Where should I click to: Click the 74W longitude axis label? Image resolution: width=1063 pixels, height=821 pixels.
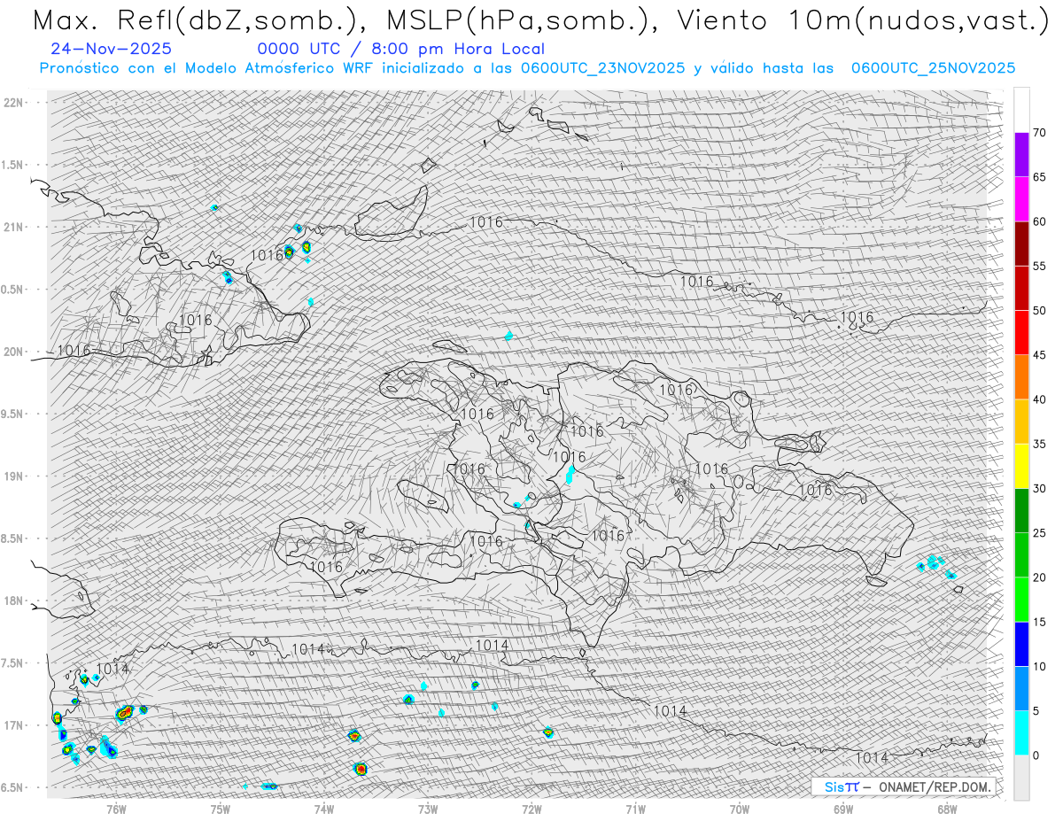point(324,809)
